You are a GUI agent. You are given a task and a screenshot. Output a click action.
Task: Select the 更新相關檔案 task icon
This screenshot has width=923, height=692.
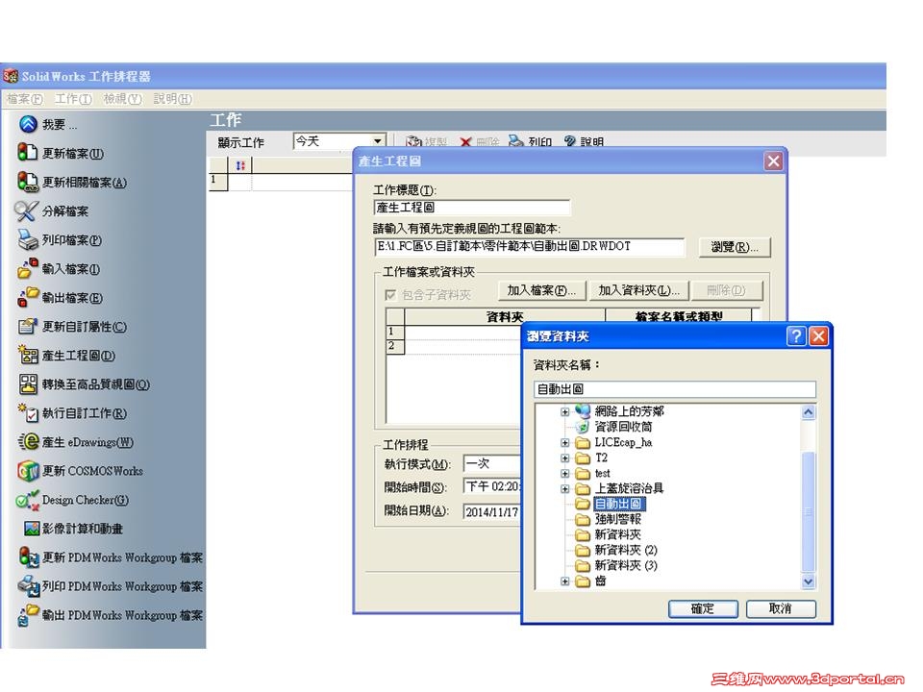(27, 182)
